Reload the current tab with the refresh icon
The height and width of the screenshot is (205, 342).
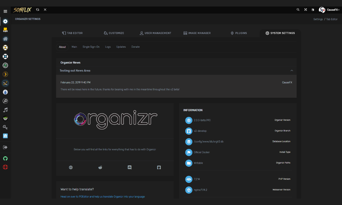38,10
